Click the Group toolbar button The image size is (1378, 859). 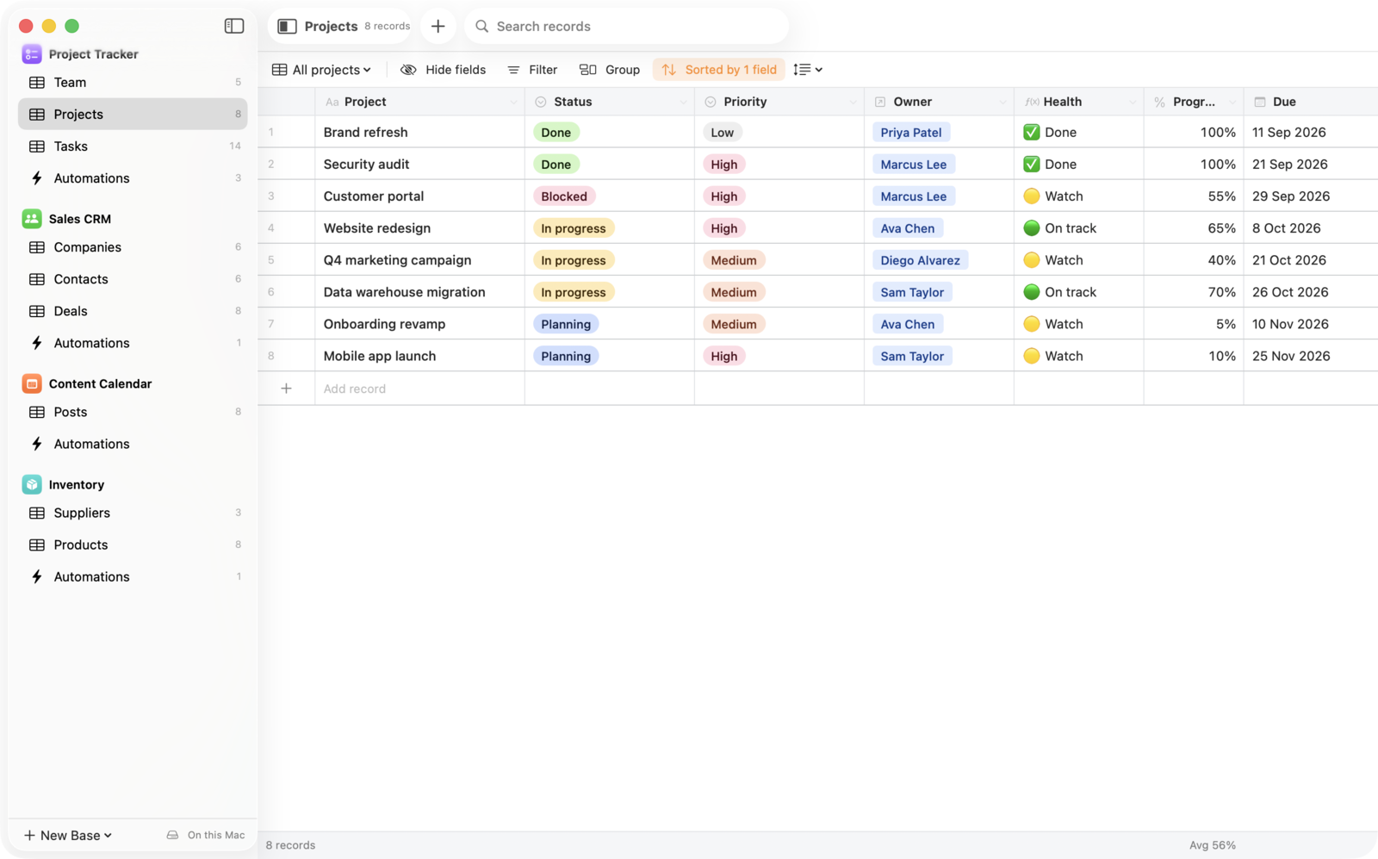(610, 70)
